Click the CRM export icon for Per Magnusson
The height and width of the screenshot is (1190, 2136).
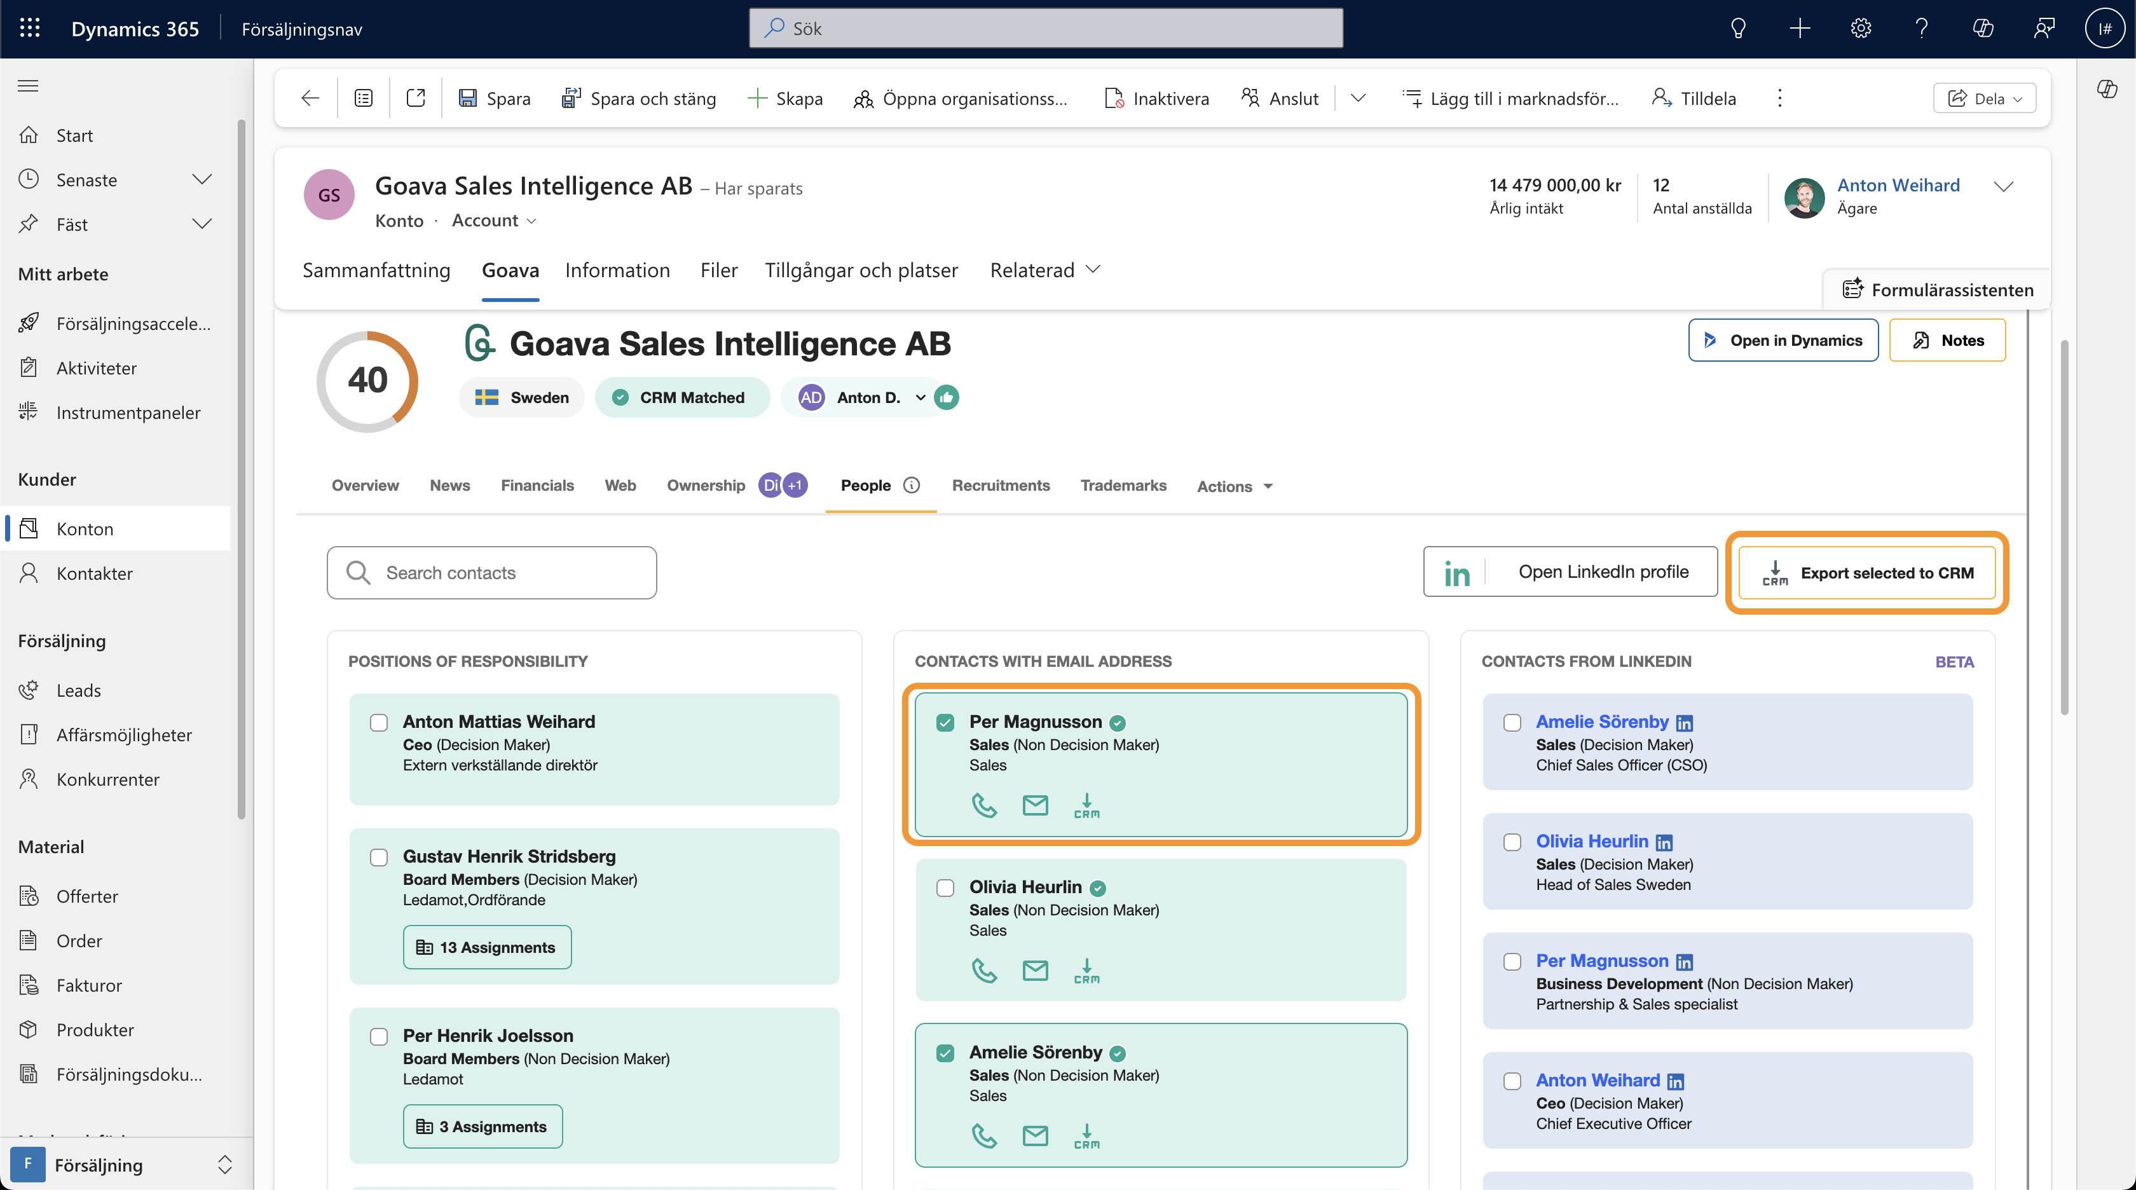(1086, 805)
